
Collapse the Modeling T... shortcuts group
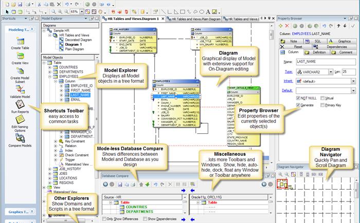point(32,30)
